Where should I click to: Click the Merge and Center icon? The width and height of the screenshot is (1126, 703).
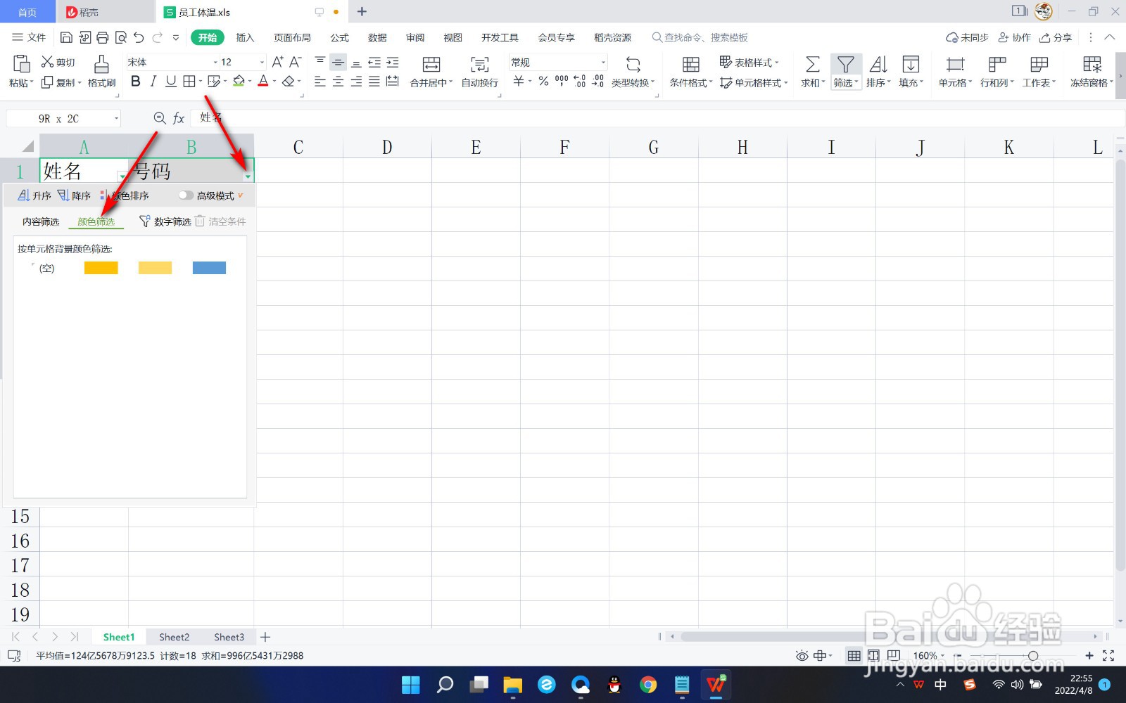click(x=431, y=65)
